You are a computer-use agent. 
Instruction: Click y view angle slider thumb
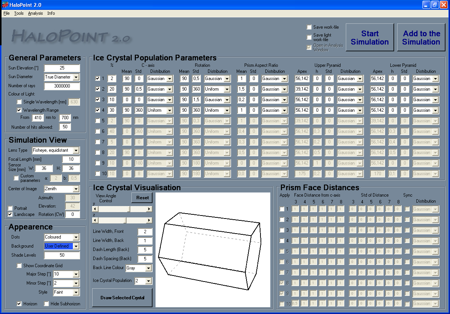(129, 209)
